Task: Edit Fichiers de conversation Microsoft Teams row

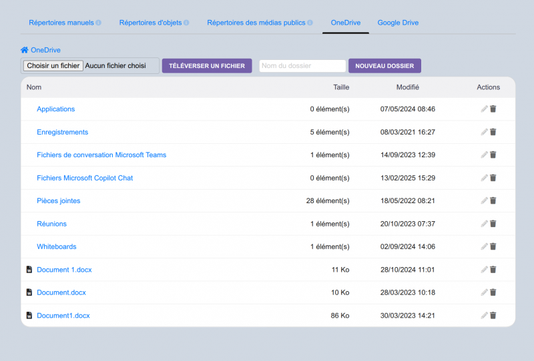Action: point(484,155)
